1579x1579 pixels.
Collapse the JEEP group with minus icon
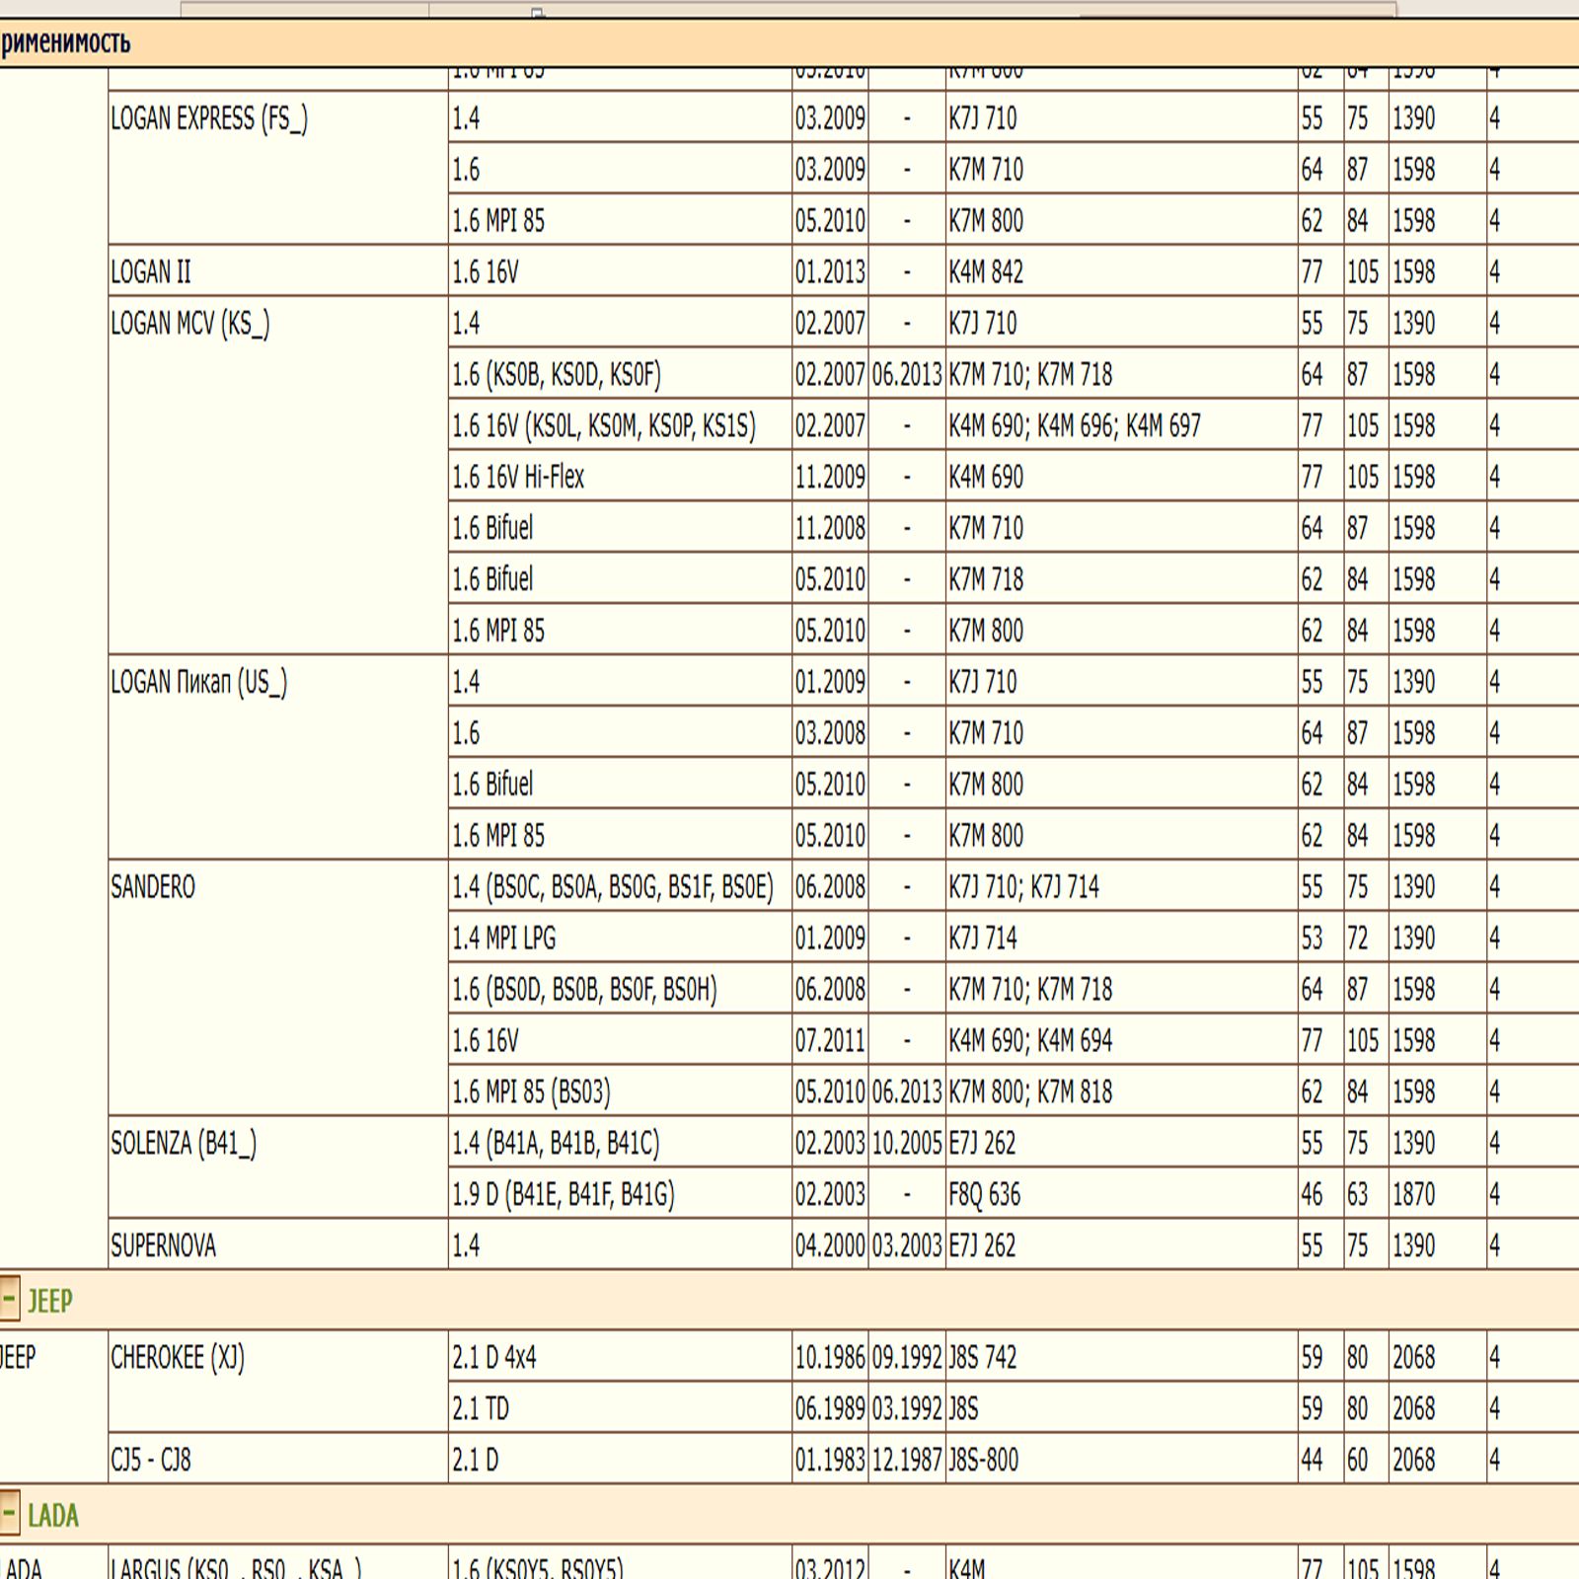click(9, 1299)
